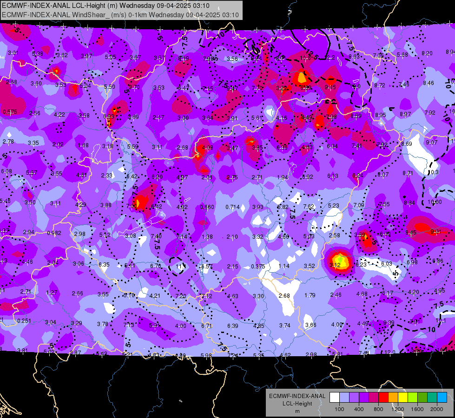
Task: Select the grid value 3.12
Action: click(x=335, y=265)
